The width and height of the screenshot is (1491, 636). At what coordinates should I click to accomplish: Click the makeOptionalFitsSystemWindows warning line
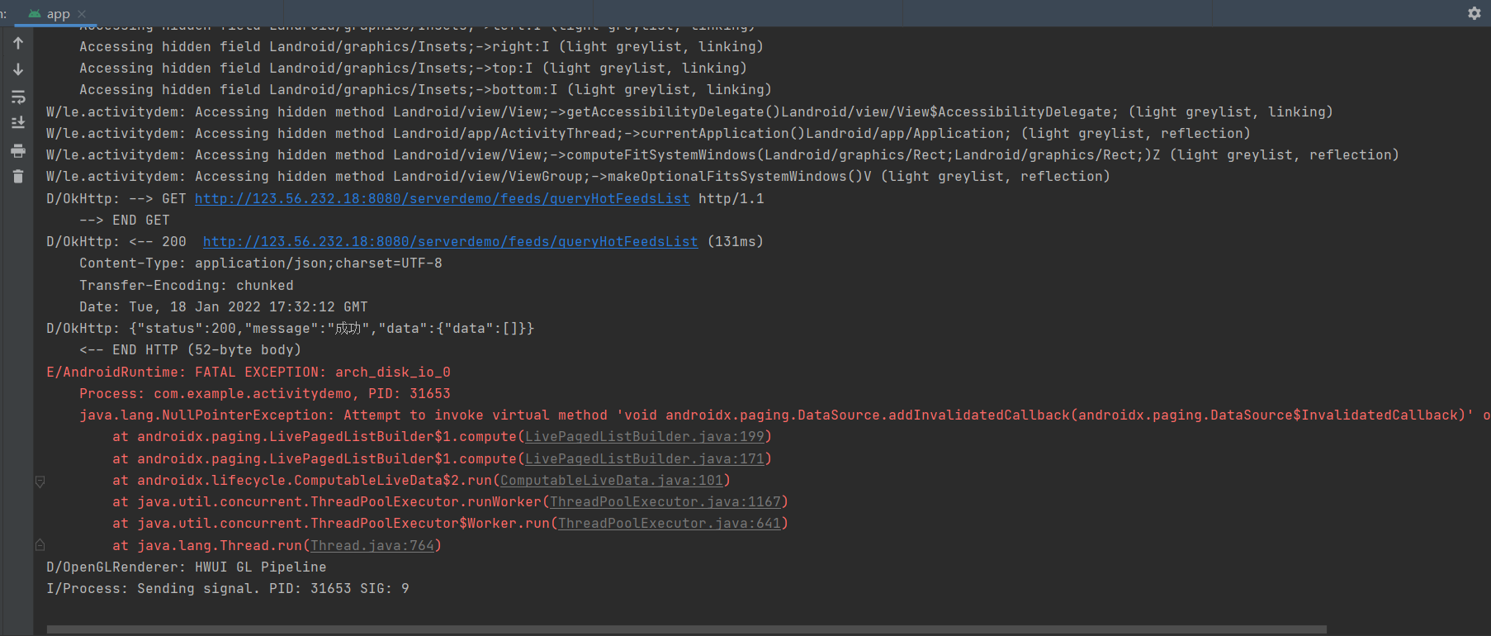(x=578, y=176)
